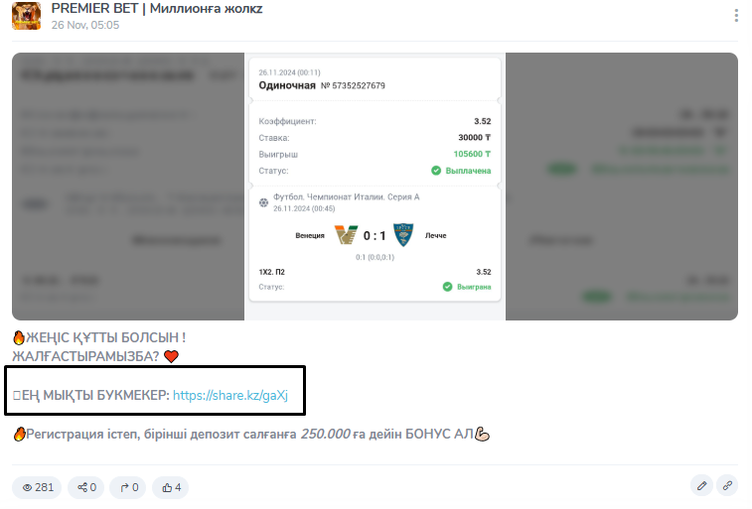Click the PREMIER BET channel avatar
The width and height of the screenshot is (752, 509).
27,15
